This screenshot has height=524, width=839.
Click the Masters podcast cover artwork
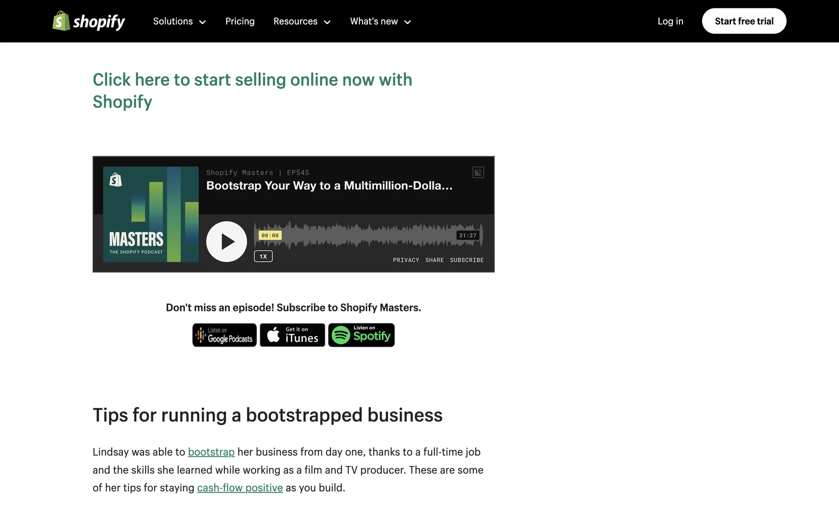[x=151, y=214]
